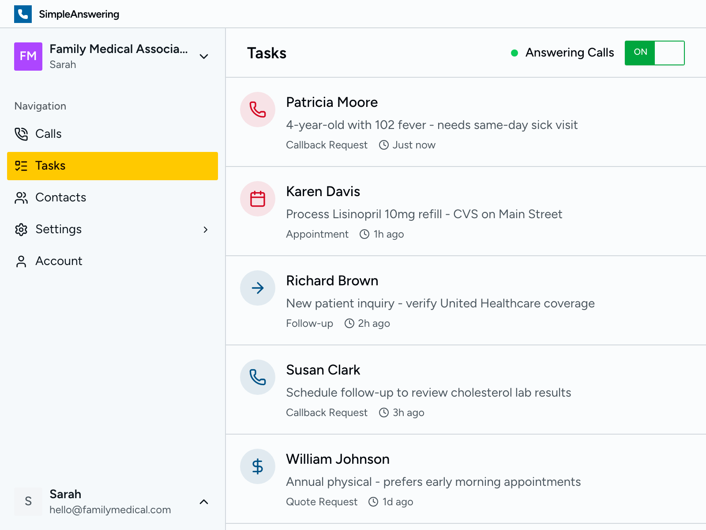This screenshot has height=530, width=706.
Task: Open the Tasks list icon
Action: 21,166
